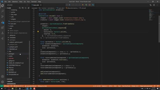160x90 pixels.
Task: Open the Extensions view
Action: tap(2, 27)
